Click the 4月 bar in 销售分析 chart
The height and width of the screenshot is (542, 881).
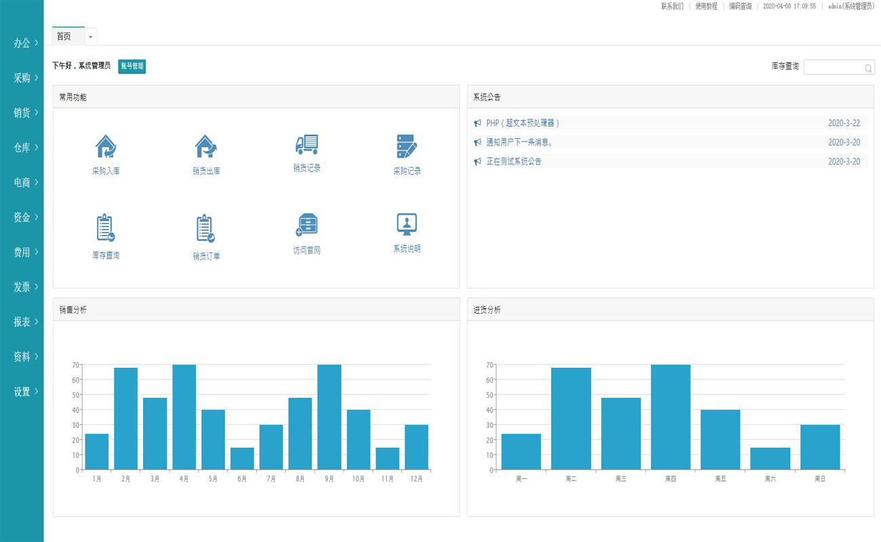(184, 417)
